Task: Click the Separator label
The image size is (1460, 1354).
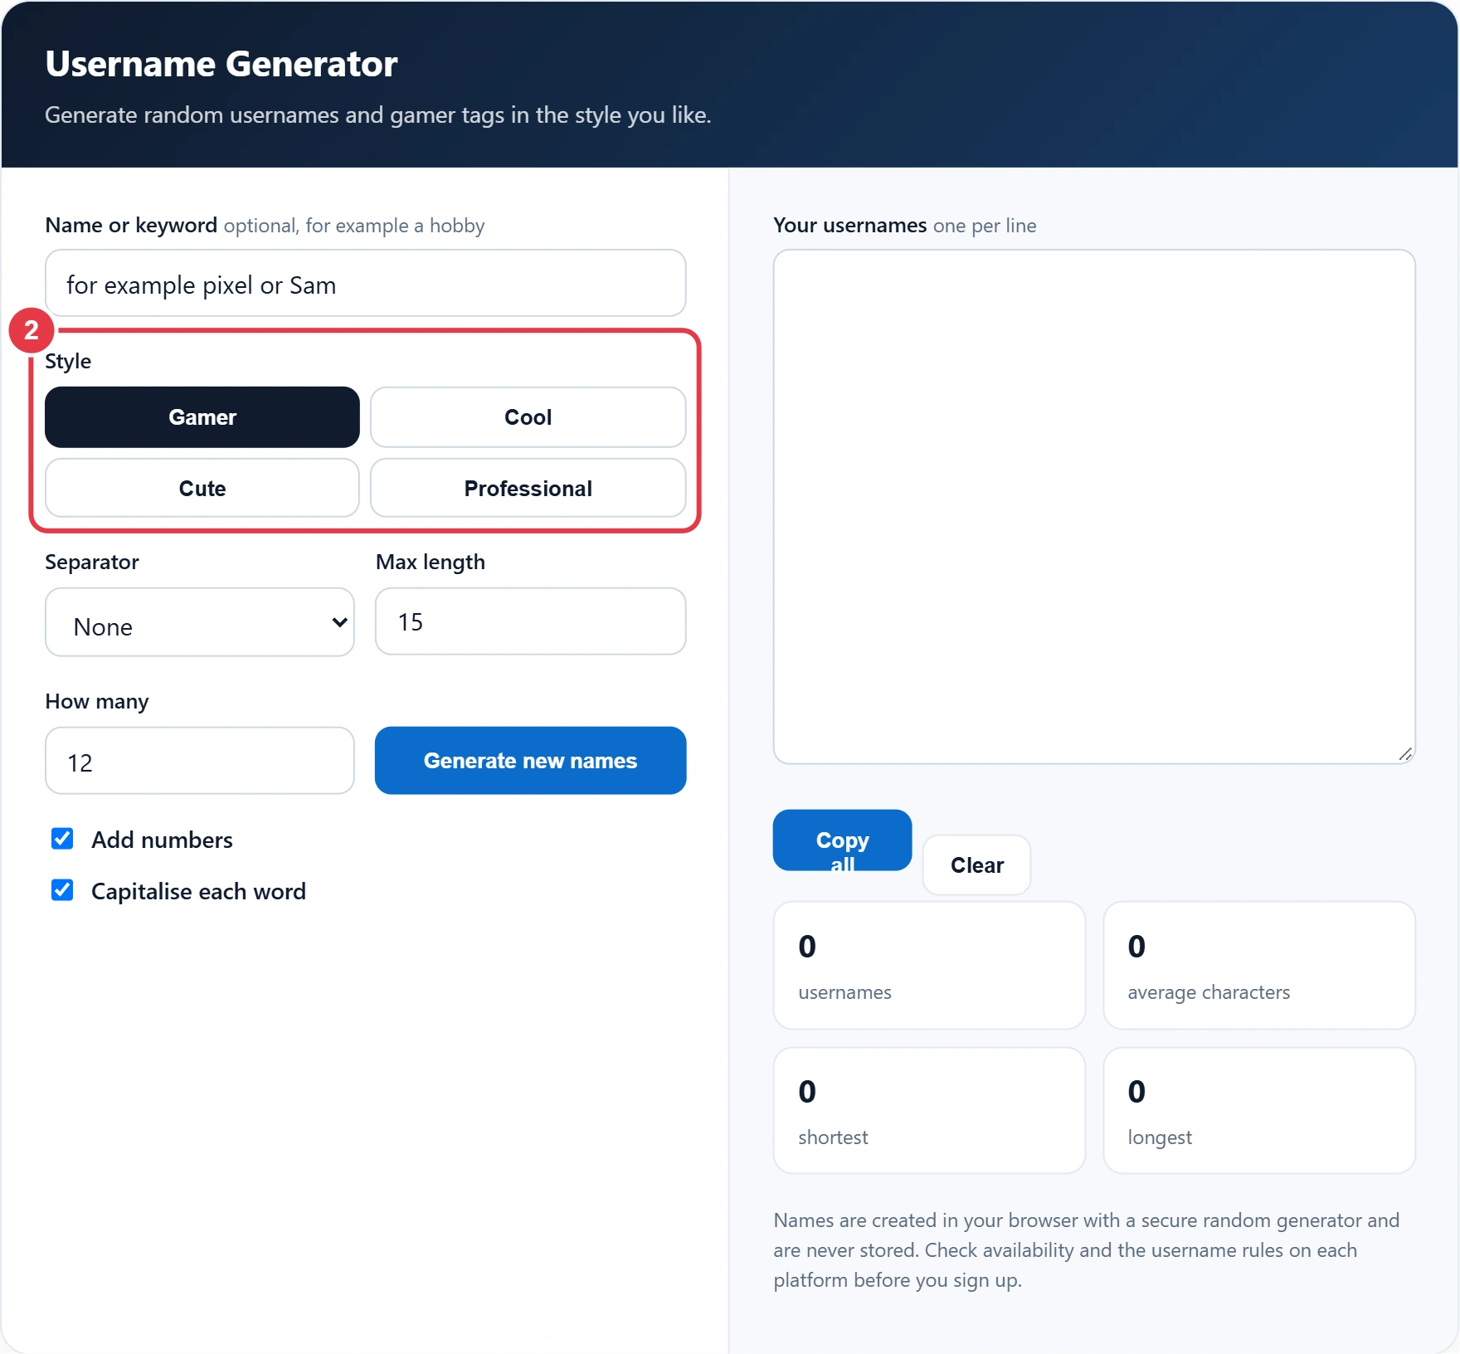Action: 92,562
